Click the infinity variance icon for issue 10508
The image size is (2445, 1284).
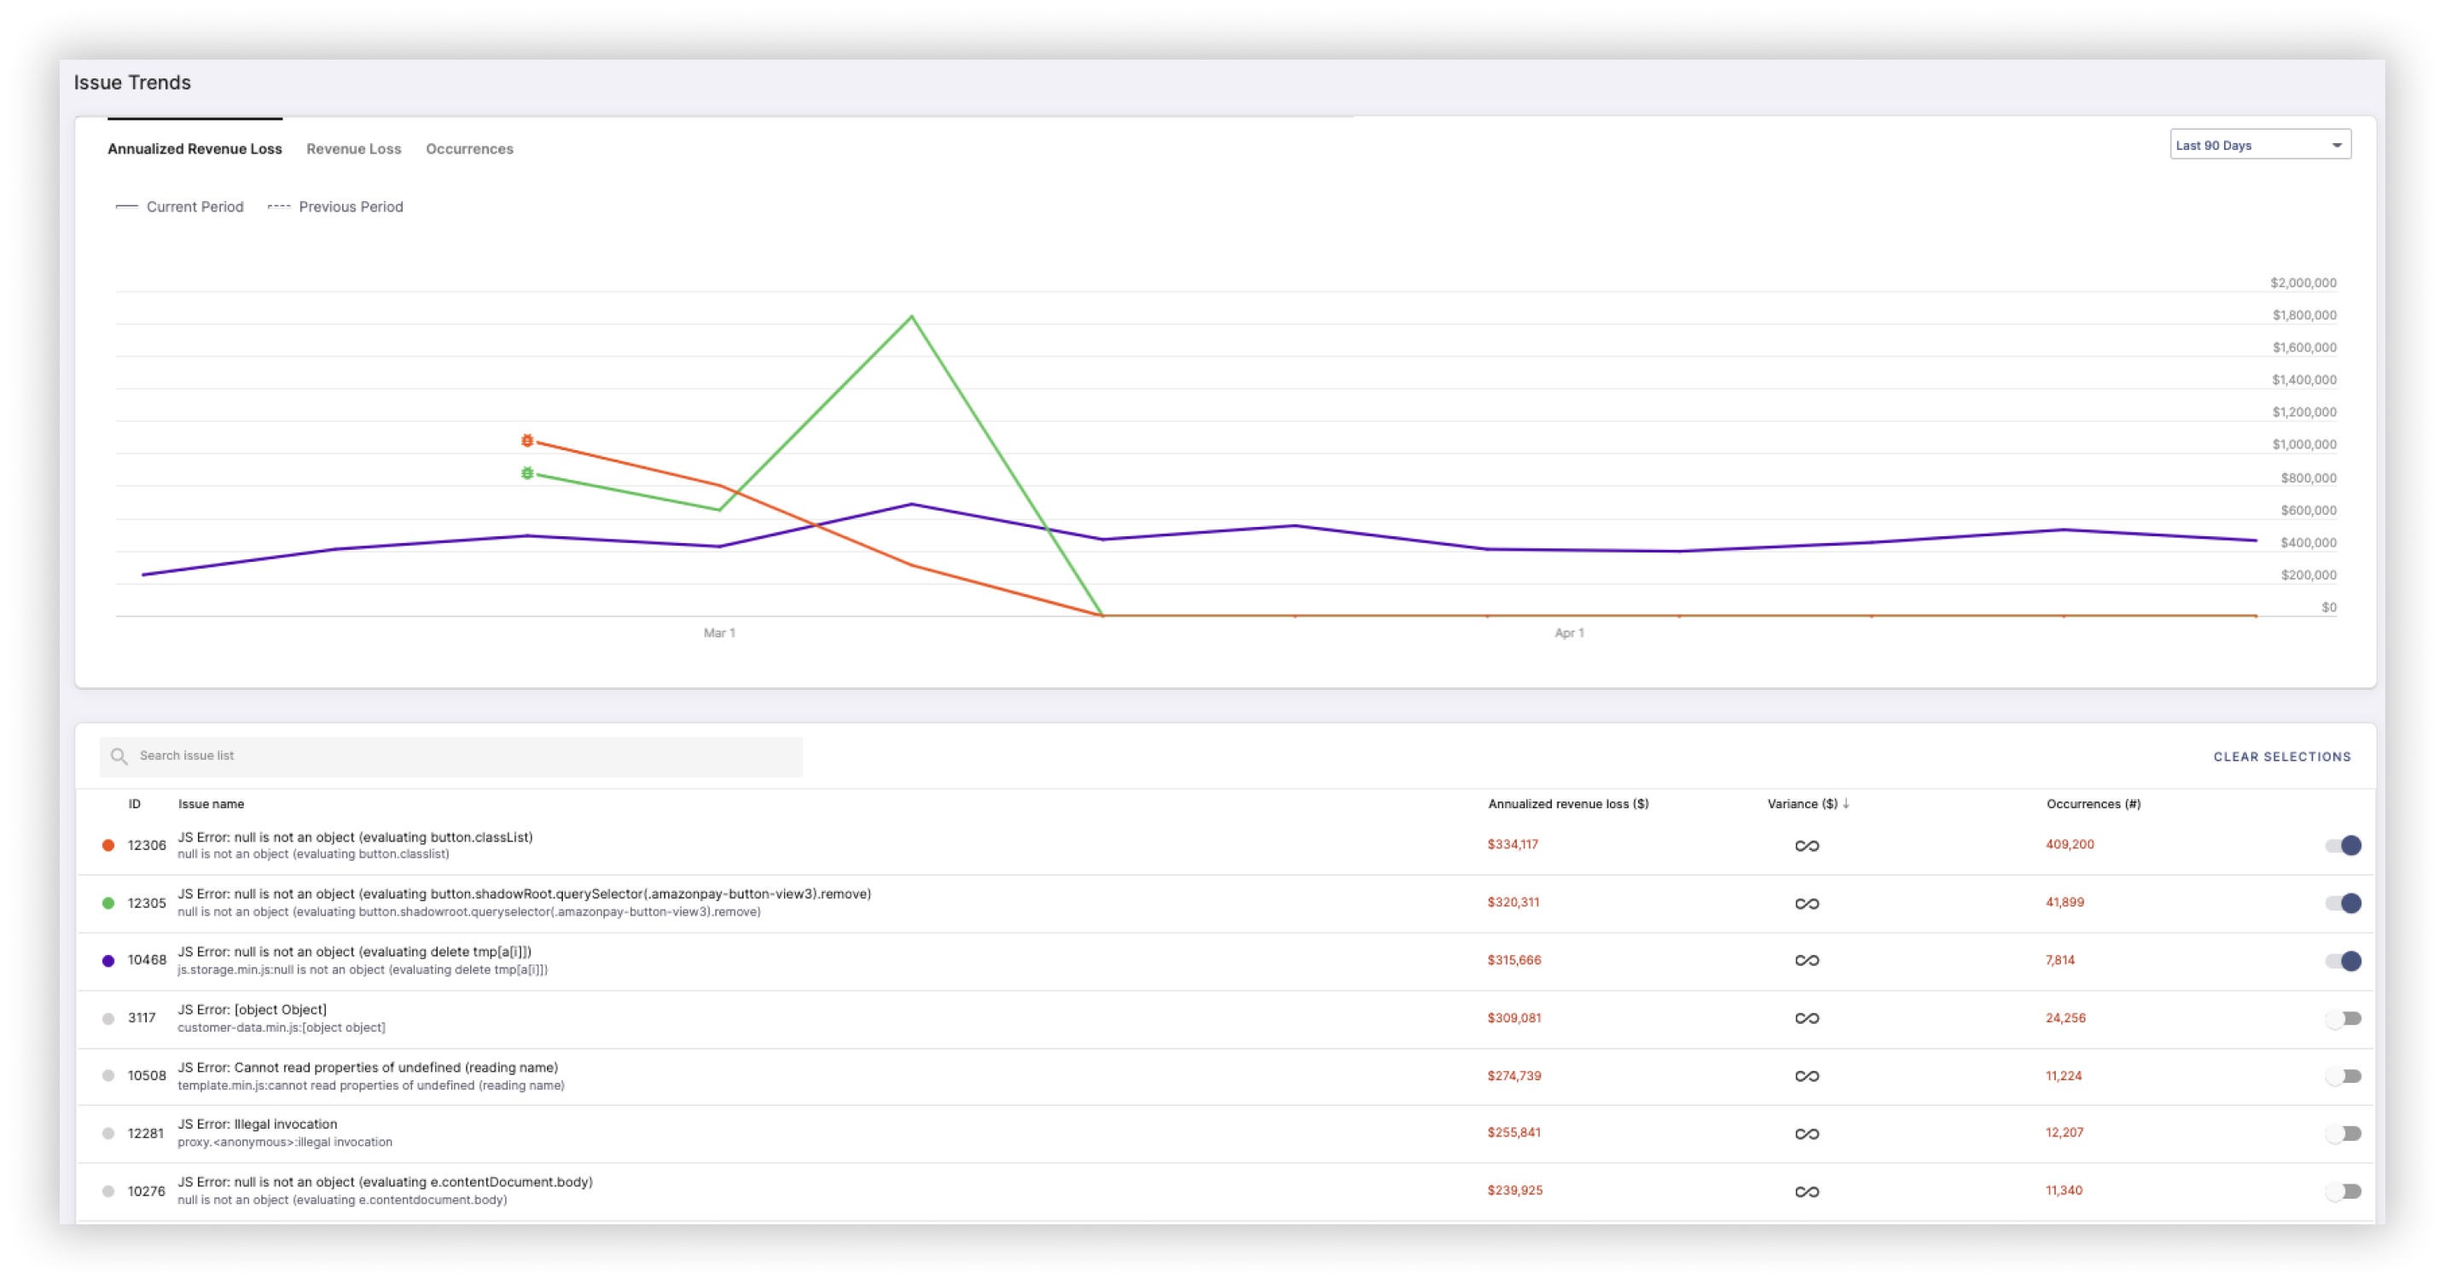[1806, 1075]
